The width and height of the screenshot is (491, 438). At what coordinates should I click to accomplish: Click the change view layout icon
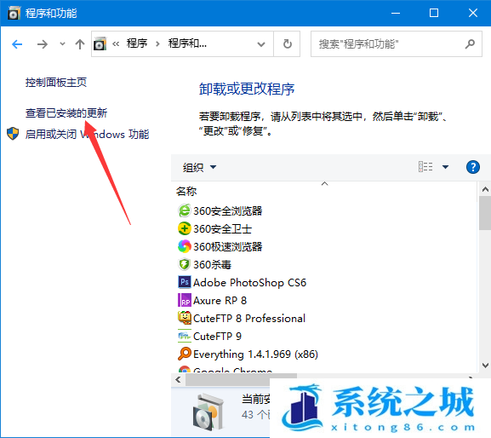click(425, 167)
